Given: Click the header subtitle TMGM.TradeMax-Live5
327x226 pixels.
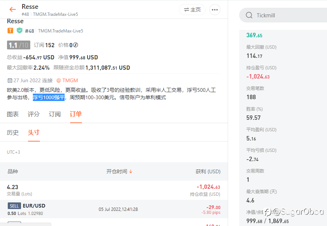Looking at the screenshot, I should (55, 14).
